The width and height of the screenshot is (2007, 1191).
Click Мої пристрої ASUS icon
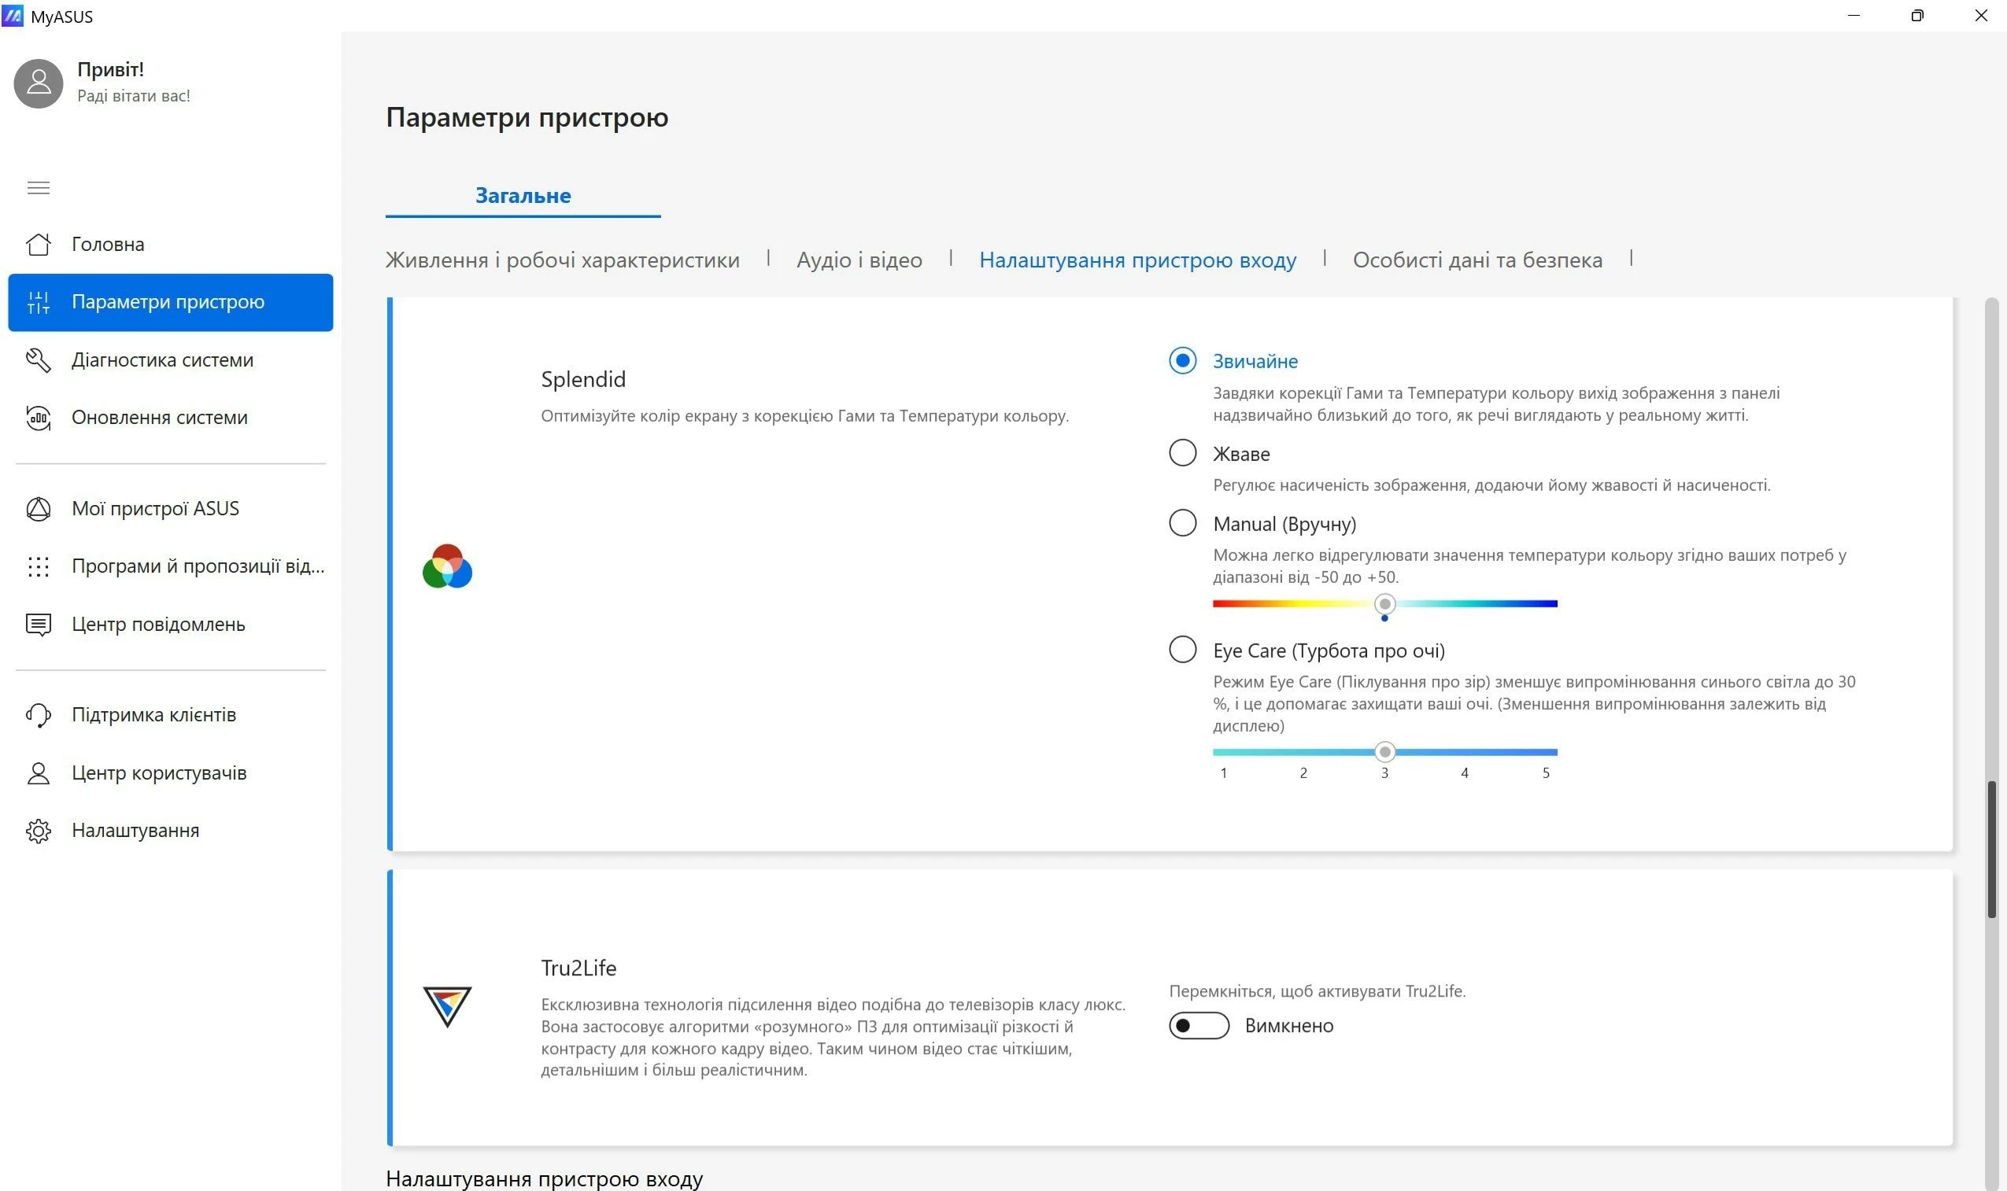pyautogui.click(x=39, y=509)
